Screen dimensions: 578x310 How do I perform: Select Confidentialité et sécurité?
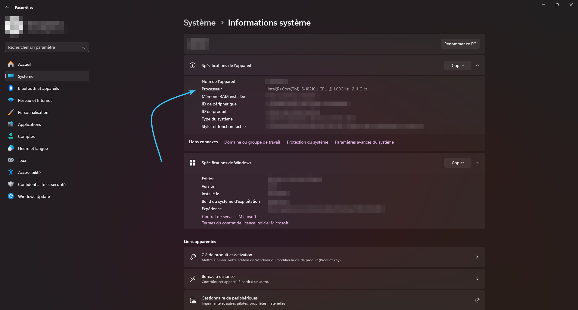click(47, 184)
